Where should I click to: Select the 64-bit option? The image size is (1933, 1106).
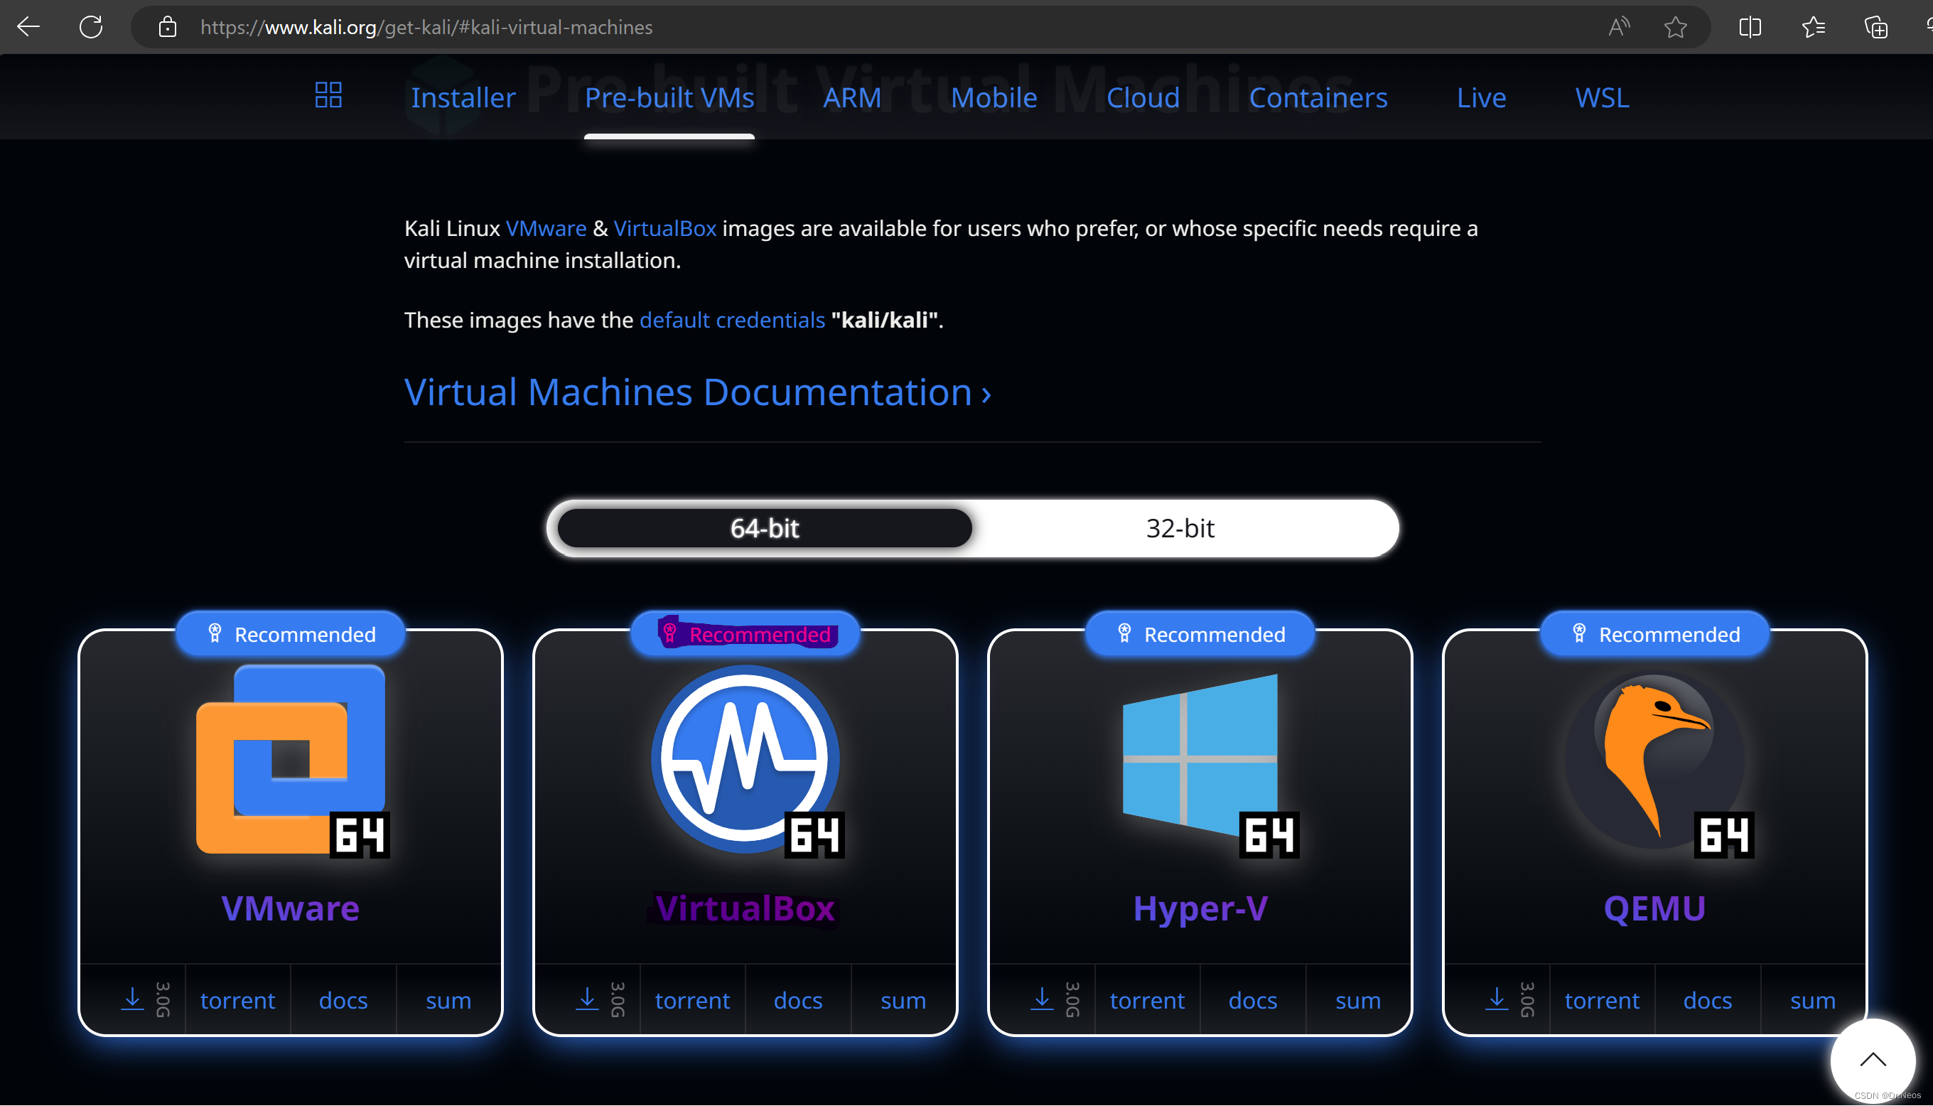coord(765,528)
